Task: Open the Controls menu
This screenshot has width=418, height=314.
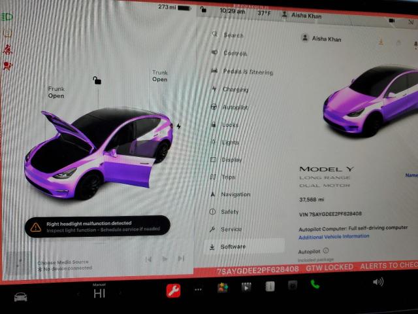Action: [229, 53]
